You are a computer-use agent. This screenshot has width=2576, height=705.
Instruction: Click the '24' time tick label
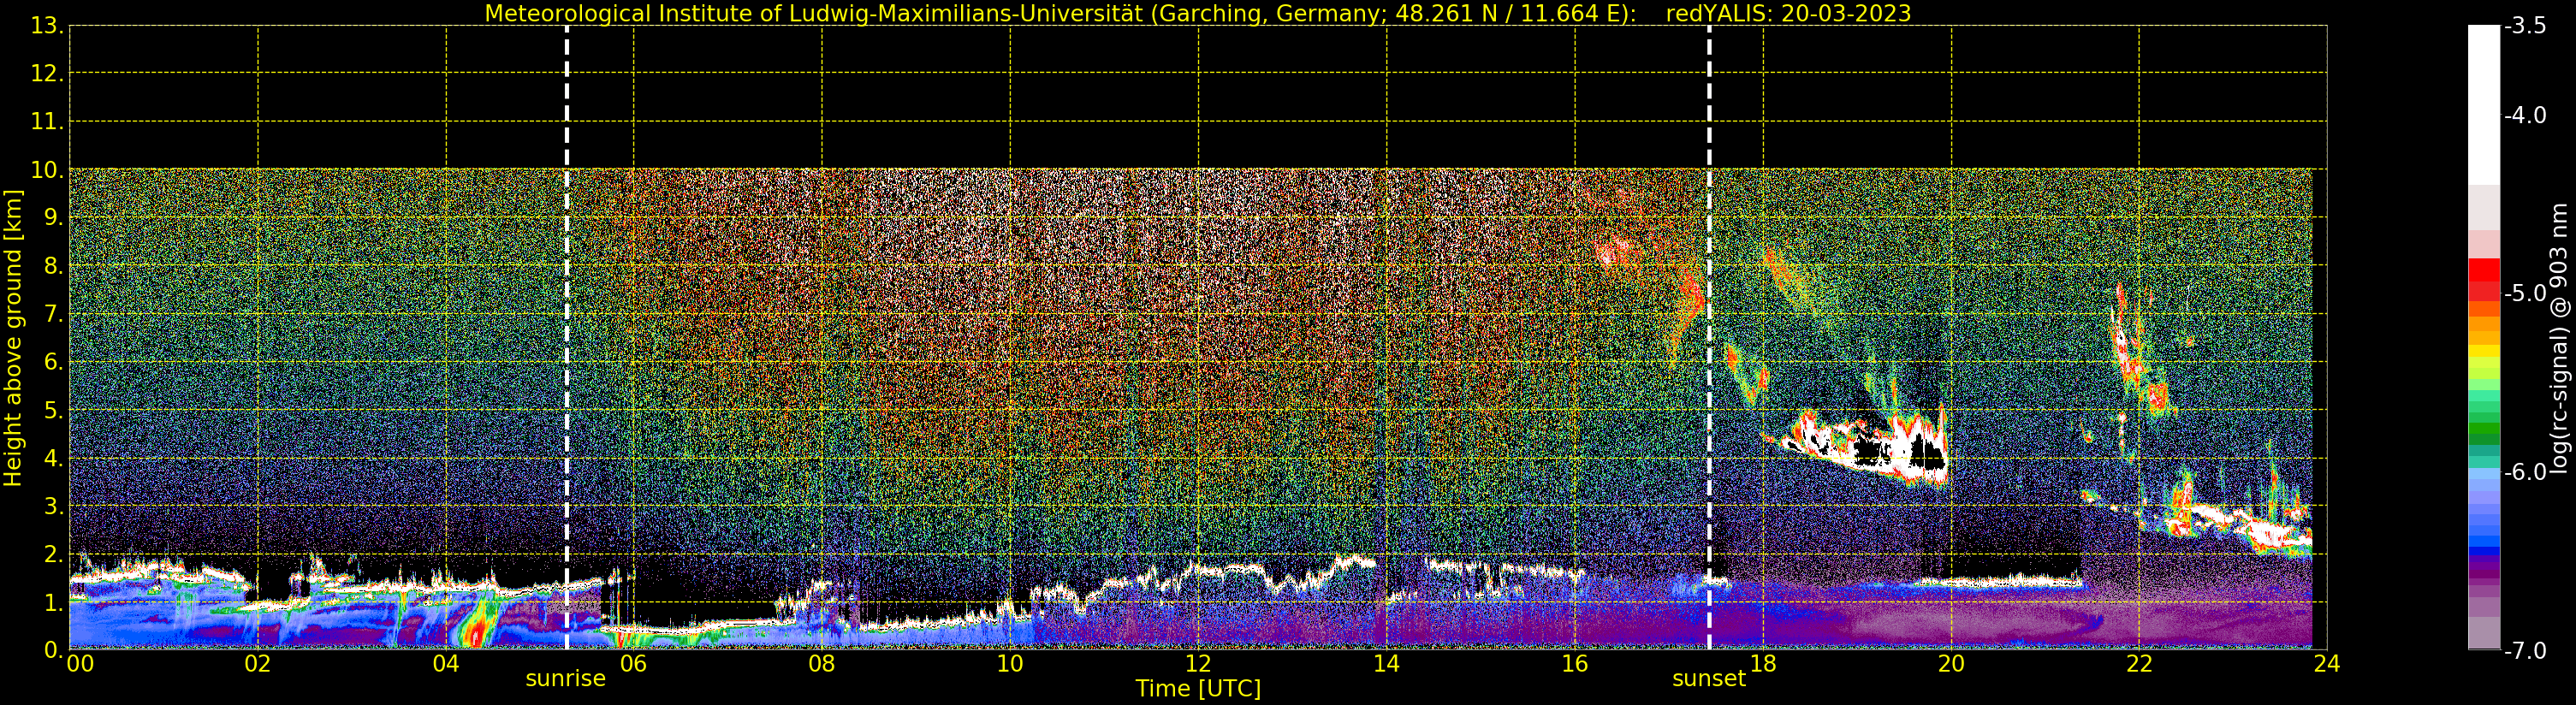point(2327,663)
